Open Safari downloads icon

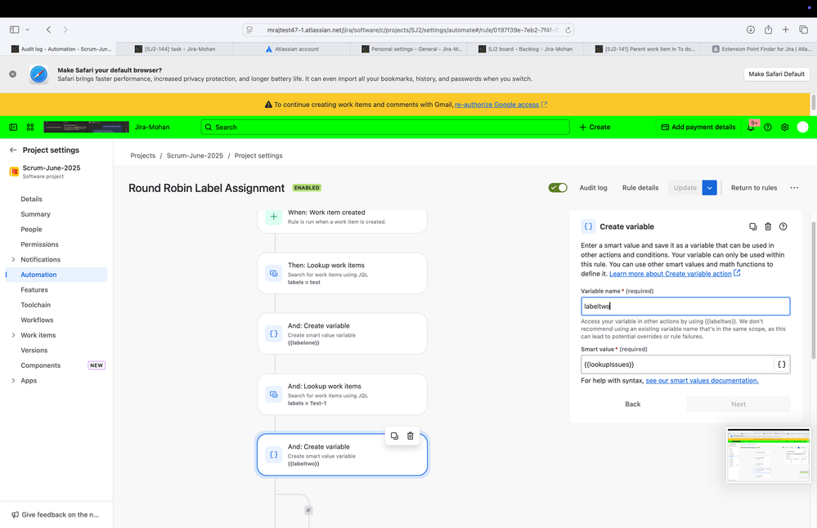click(751, 29)
